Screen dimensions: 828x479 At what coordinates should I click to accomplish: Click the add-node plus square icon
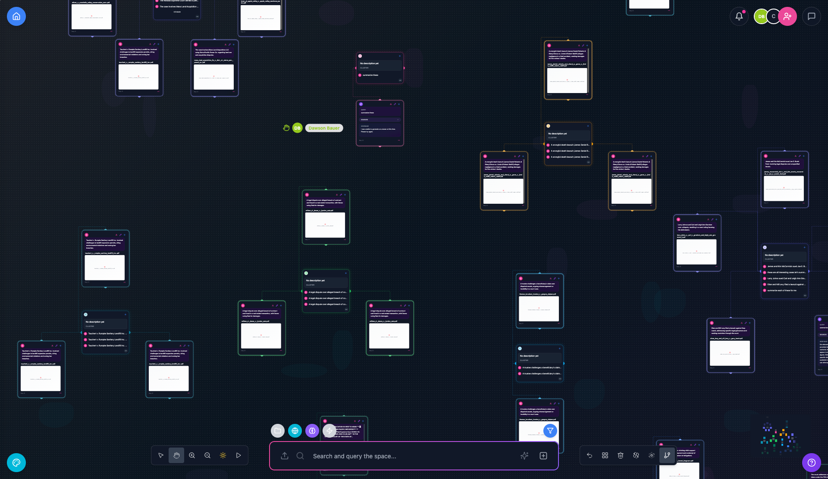pos(543,456)
